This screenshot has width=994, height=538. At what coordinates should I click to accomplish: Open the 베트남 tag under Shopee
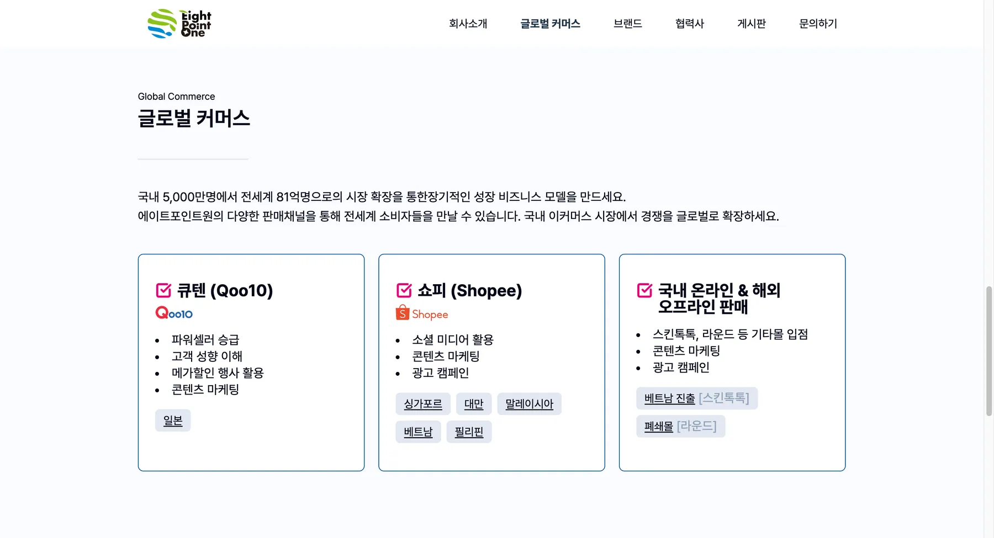point(418,432)
